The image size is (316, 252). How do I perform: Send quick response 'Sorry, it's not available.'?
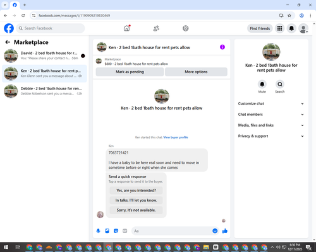tap(136, 210)
